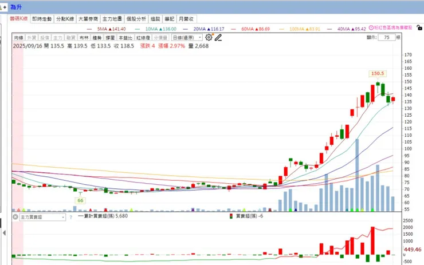Click the 為升 stock name title
424x265 pixels.
point(16,7)
